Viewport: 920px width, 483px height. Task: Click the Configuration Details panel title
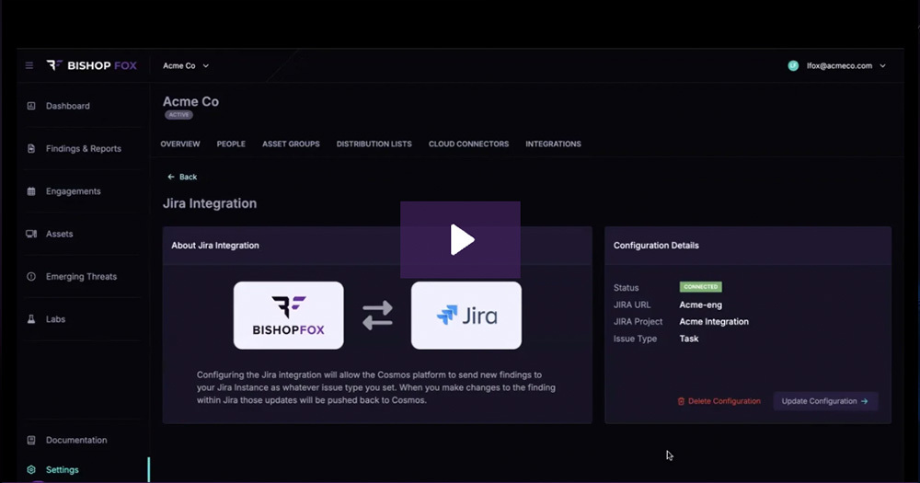point(656,246)
